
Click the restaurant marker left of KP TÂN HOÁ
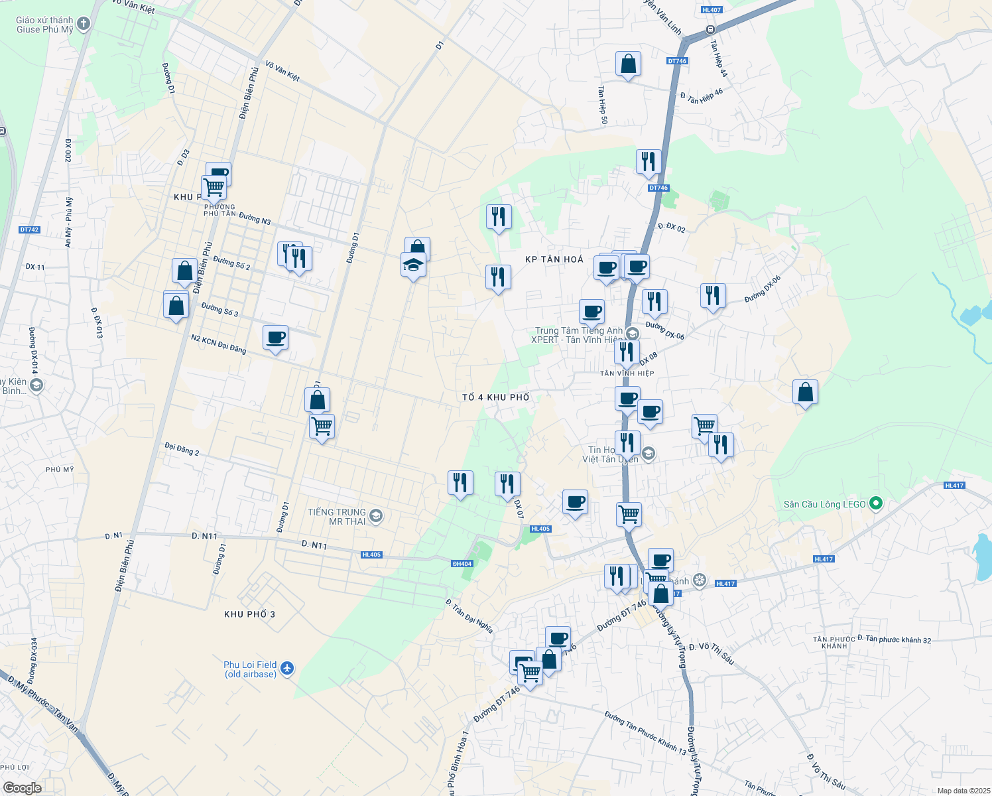[498, 278]
